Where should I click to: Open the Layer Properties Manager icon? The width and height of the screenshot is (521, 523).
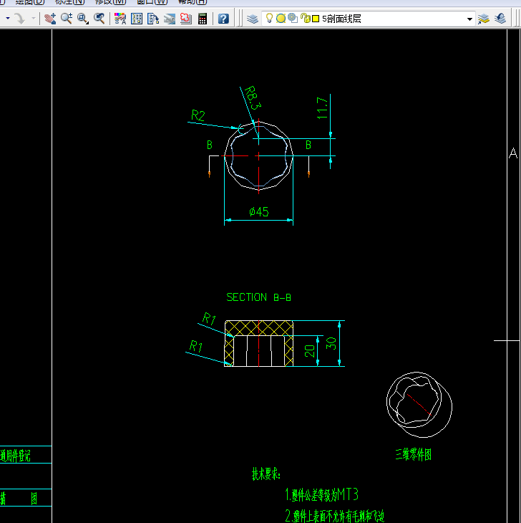253,19
